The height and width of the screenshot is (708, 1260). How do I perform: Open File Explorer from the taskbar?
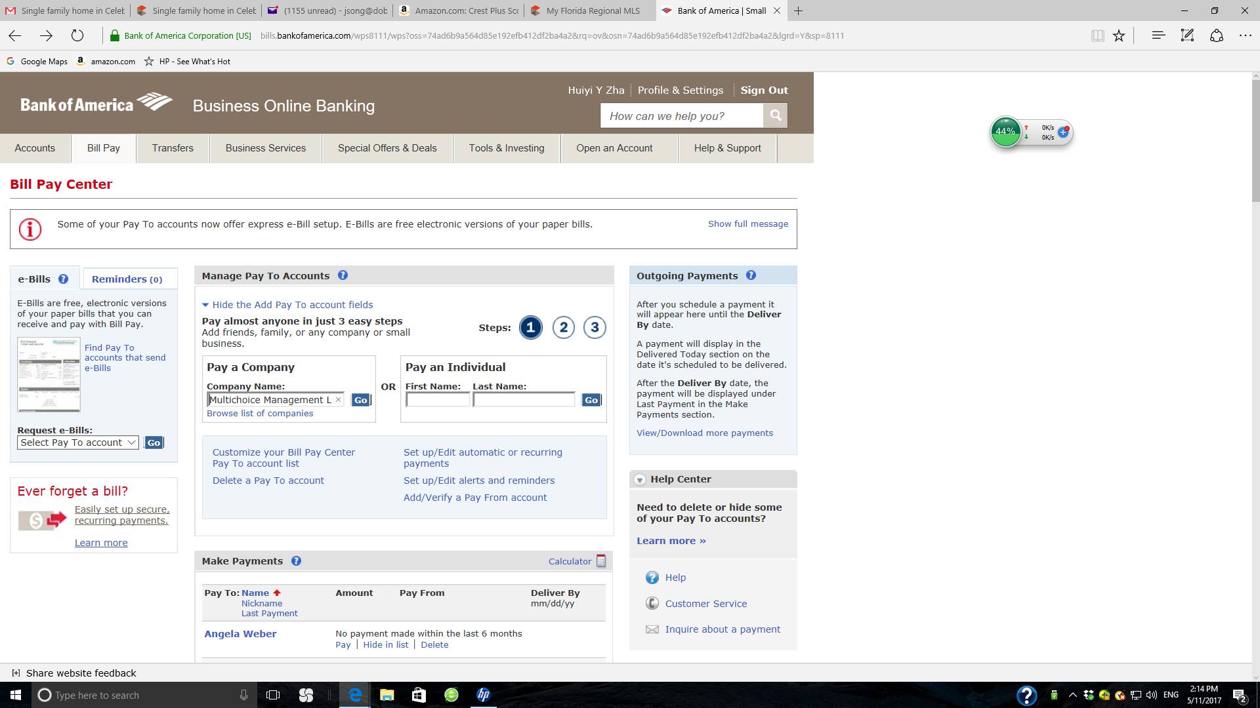387,695
